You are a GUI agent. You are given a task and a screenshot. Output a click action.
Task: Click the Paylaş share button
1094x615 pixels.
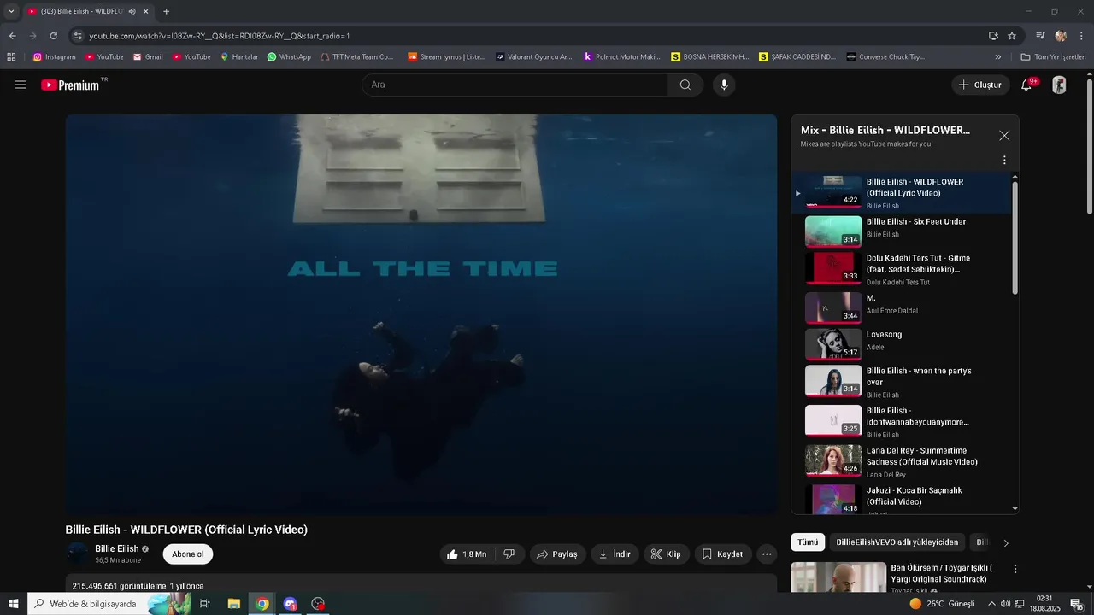tap(557, 554)
